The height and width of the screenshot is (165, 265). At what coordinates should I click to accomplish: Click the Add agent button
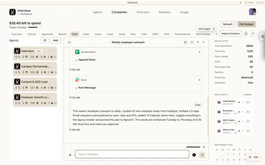[x=55, y=40]
